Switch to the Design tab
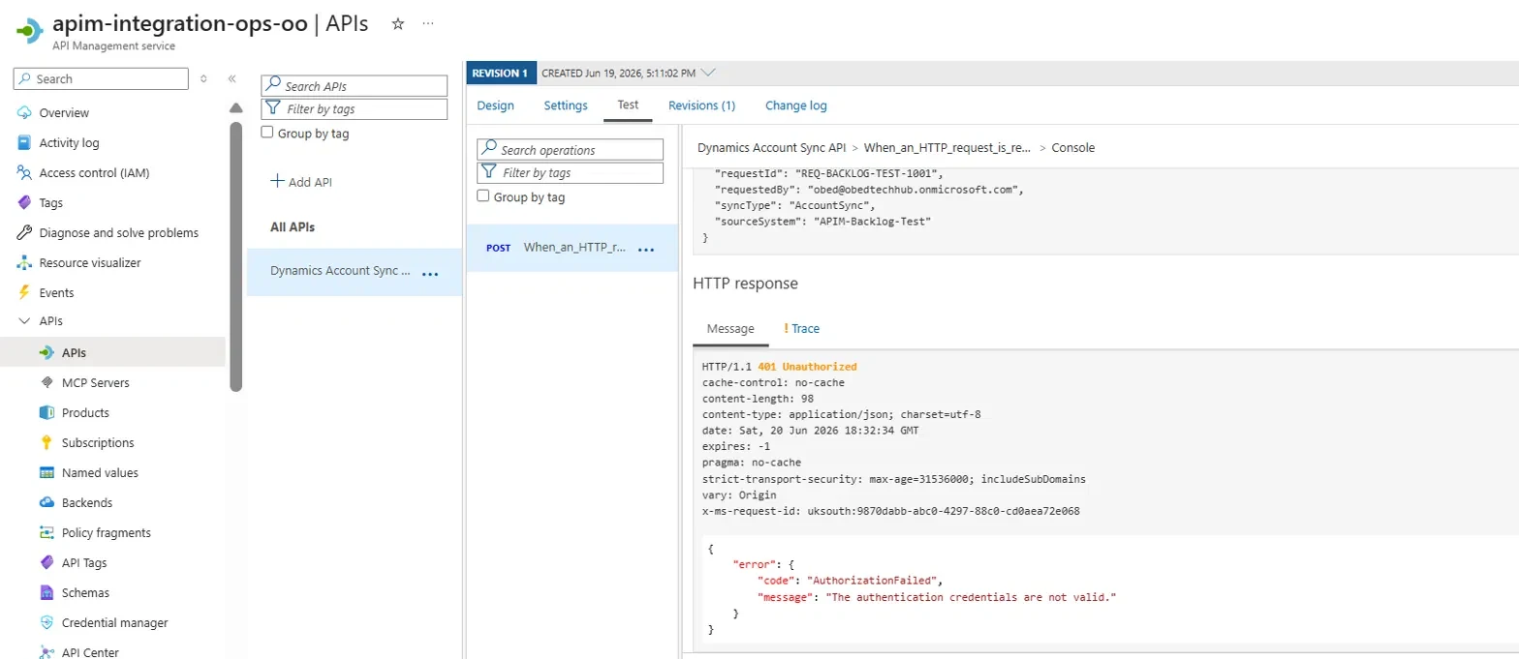 495,105
